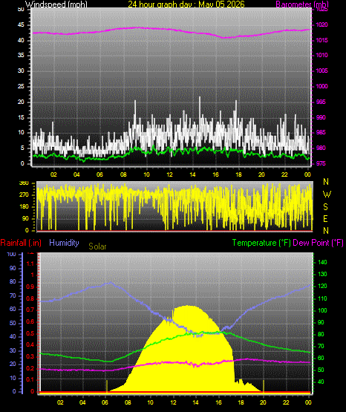Click the 0.7 rainfall axis value

pos(30,310)
